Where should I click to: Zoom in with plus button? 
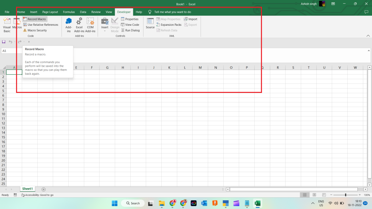click(x=360, y=195)
